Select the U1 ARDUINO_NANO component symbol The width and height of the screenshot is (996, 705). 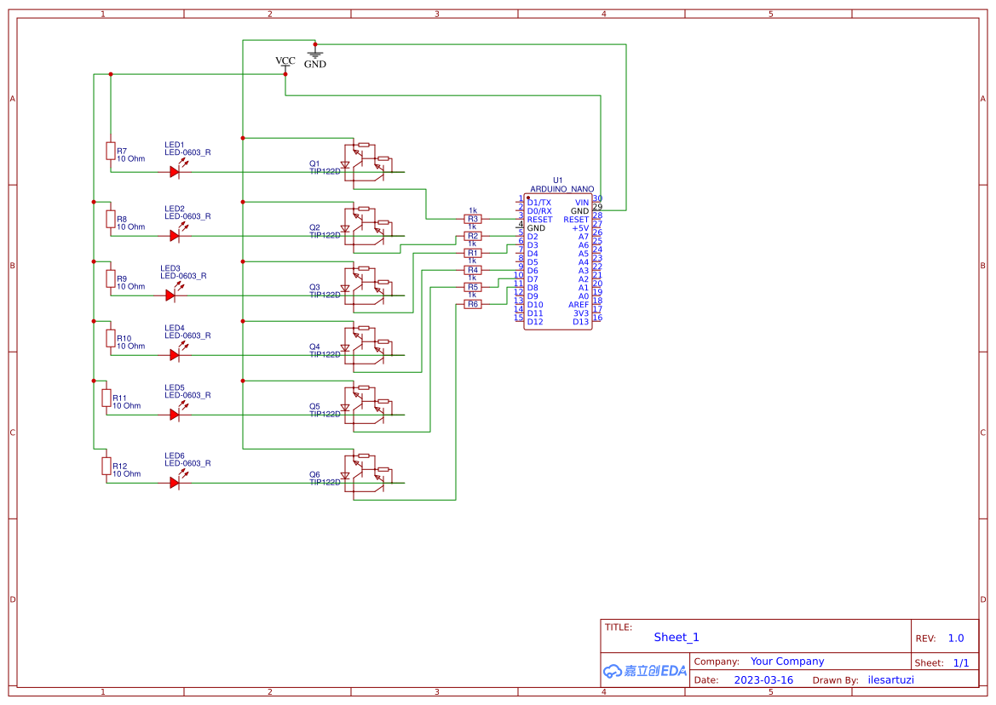click(558, 260)
